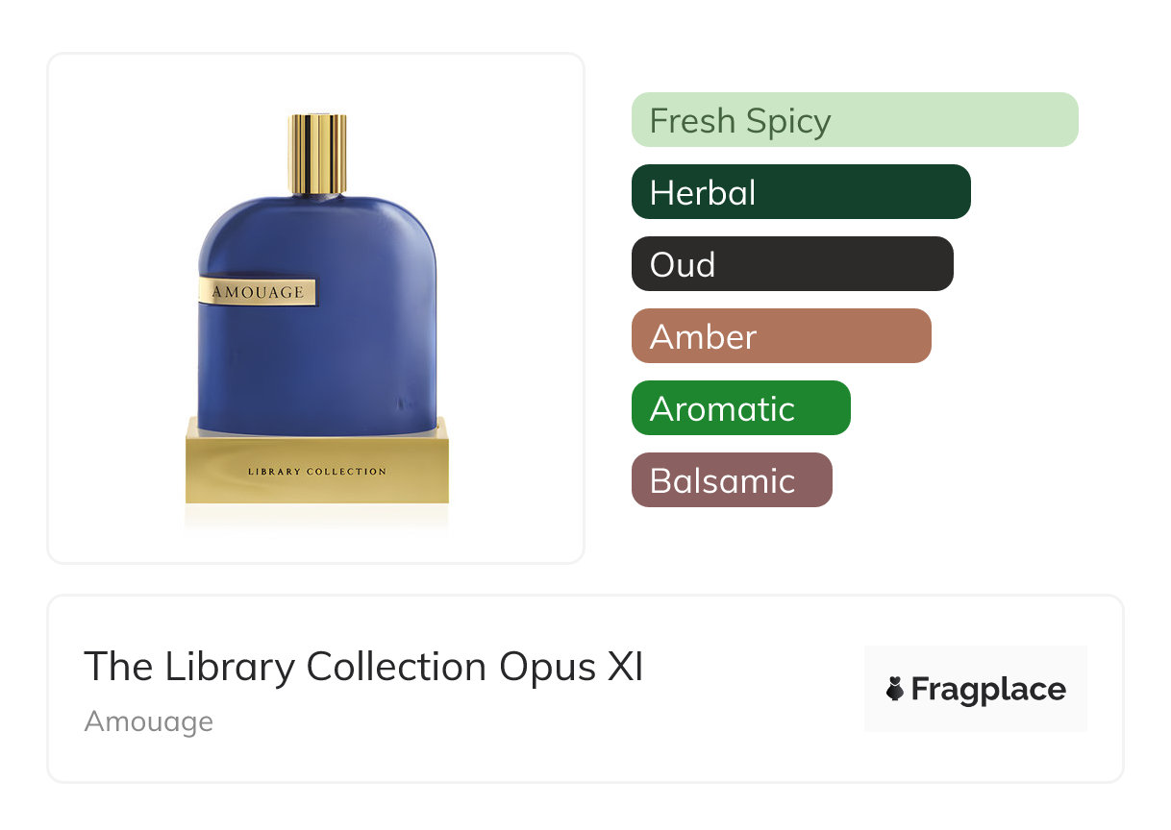
Task: Click the Fragplace logo icon
Action: tap(895, 689)
